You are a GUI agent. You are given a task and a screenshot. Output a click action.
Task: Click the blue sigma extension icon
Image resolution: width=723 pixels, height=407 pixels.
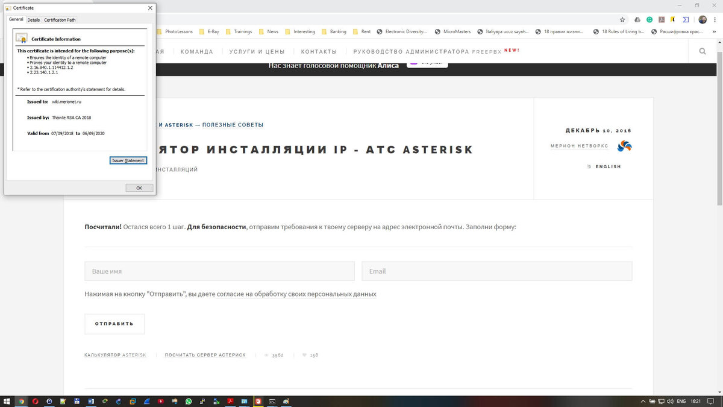pos(686,19)
